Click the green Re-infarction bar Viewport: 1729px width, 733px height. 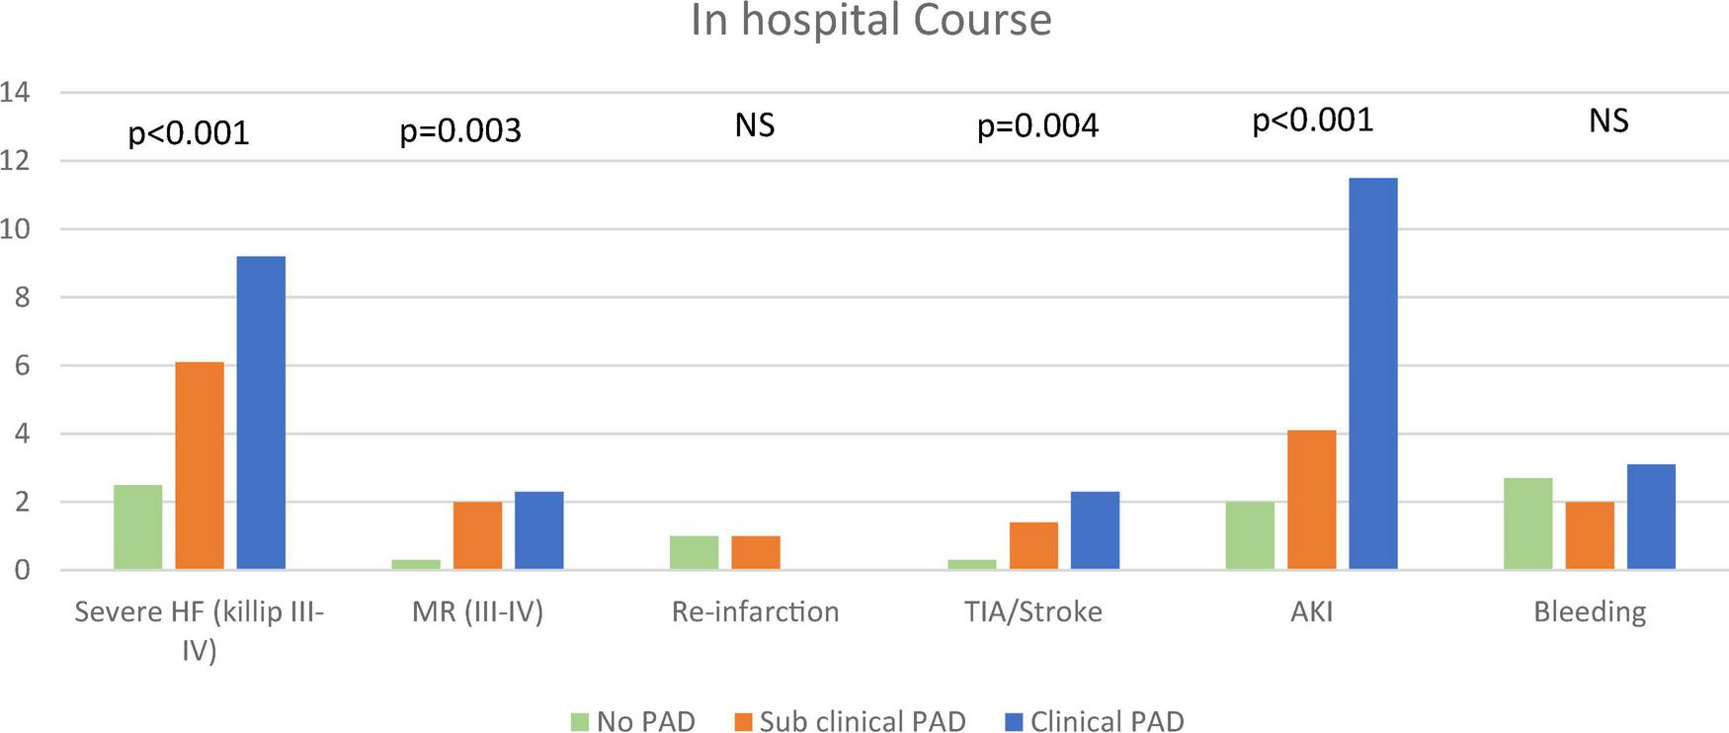click(695, 552)
